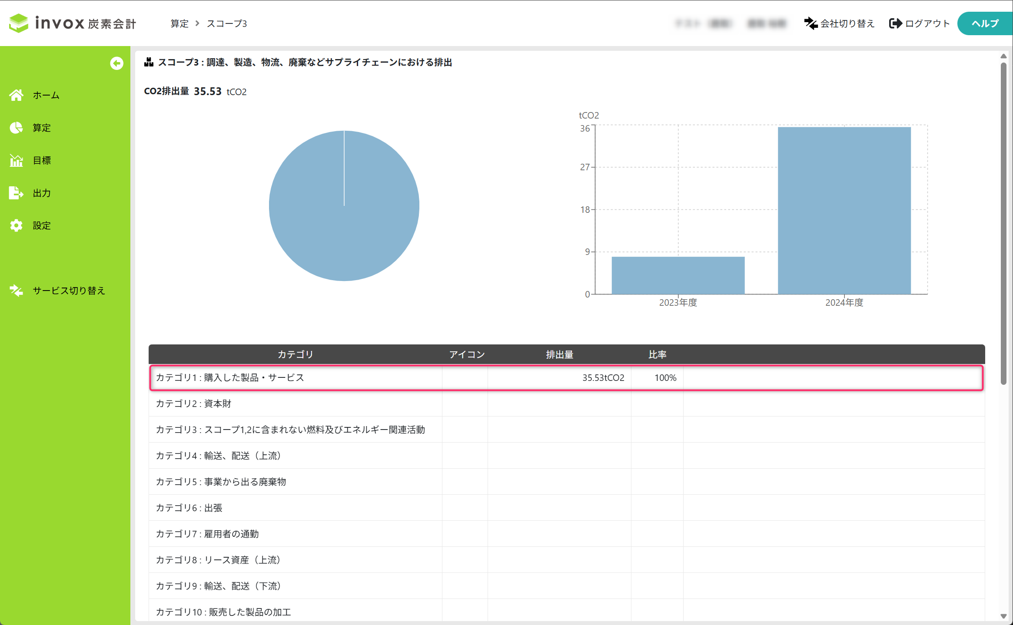Click the blue pie chart
This screenshot has width=1013, height=625.
point(344,206)
